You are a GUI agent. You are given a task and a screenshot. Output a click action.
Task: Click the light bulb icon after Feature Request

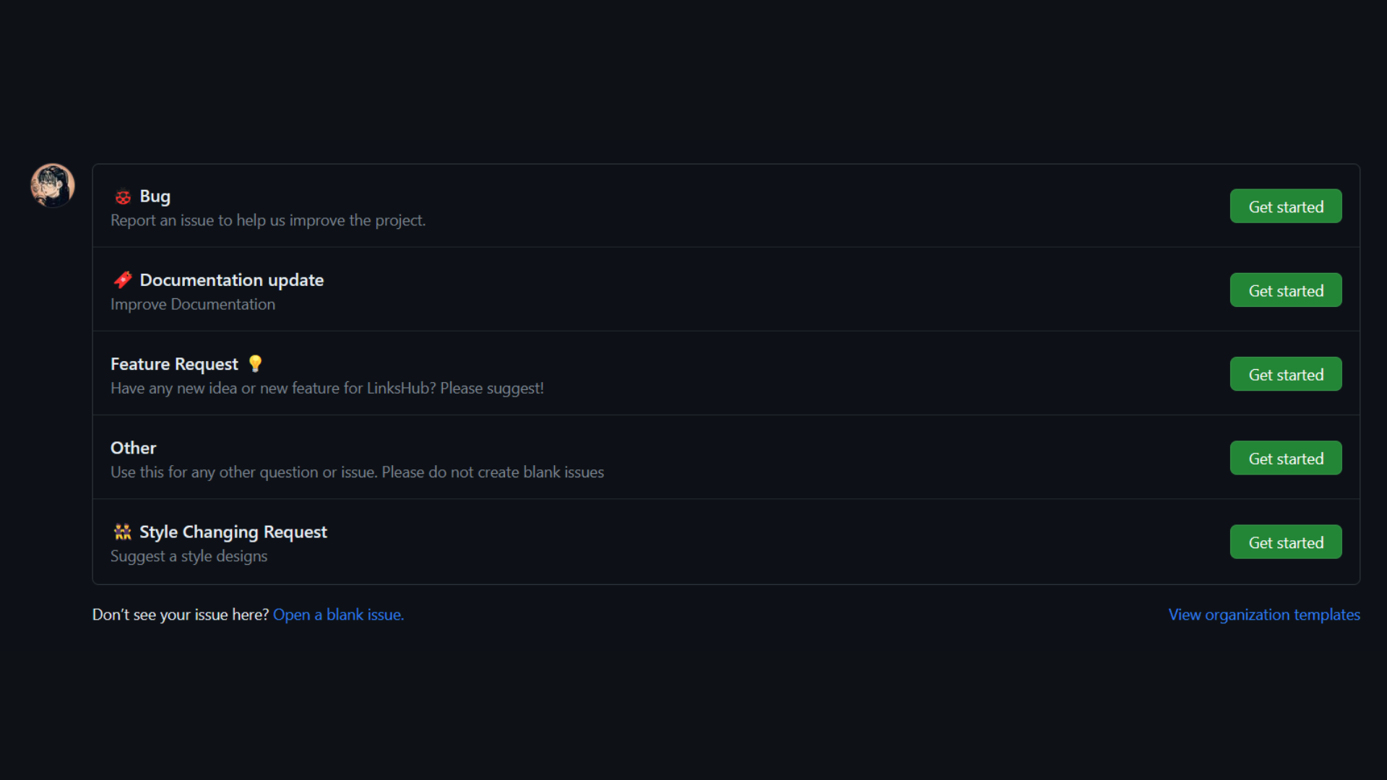[x=255, y=364]
